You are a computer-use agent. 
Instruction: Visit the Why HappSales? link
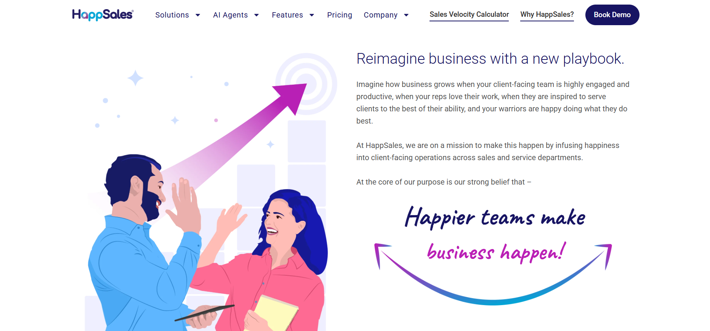point(547,14)
